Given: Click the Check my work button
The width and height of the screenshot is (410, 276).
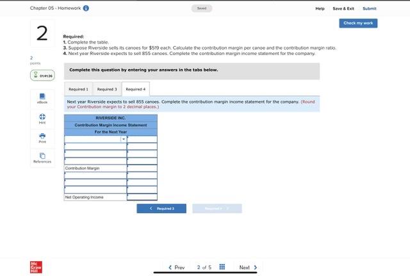Looking at the screenshot, I should (x=358, y=23).
